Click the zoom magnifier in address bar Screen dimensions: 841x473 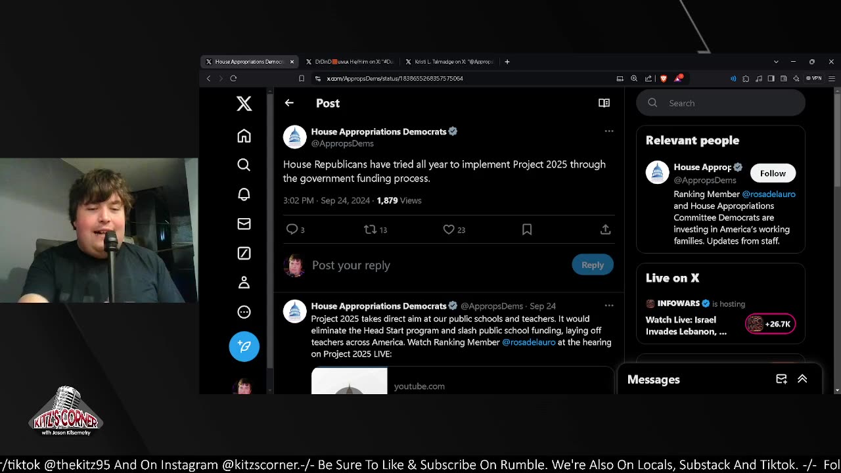click(x=634, y=78)
